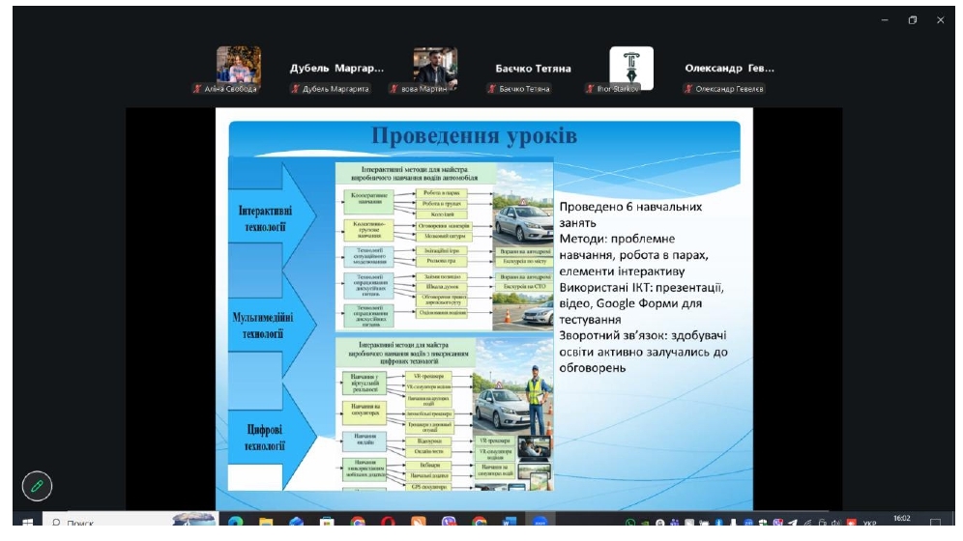This screenshot has width=963, height=541.
Task: Click muted mic icon beside вова Мартин
Action: coord(394,89)
